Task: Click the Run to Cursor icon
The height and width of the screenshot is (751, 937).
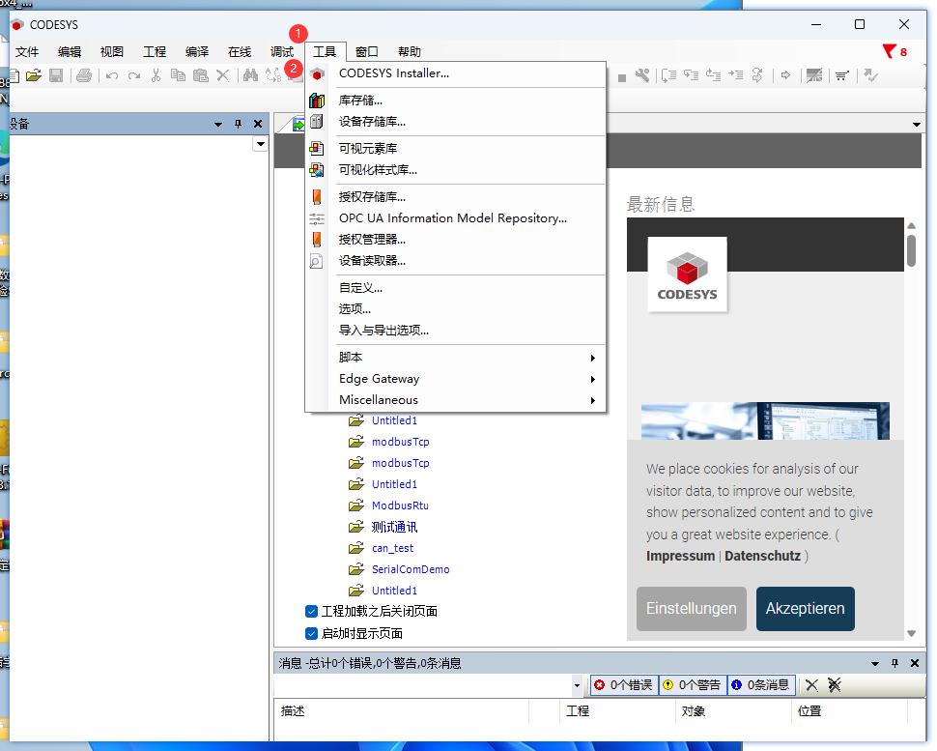Action: pos(736,75)
